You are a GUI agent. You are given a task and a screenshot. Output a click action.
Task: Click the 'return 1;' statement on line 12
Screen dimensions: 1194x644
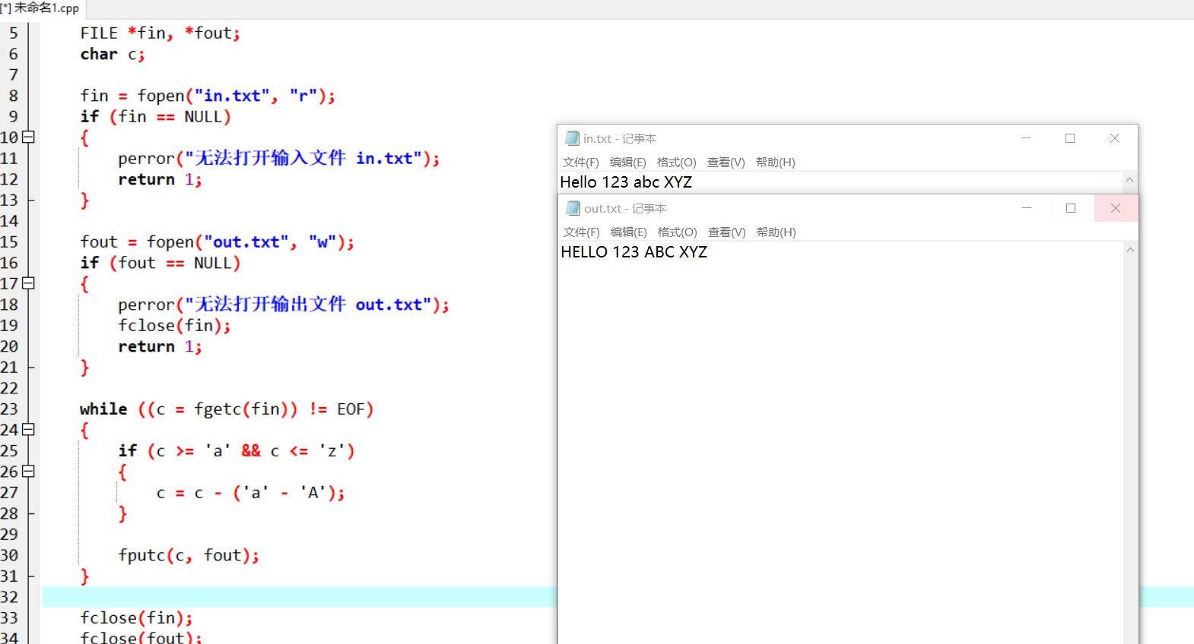click(160, 180)
